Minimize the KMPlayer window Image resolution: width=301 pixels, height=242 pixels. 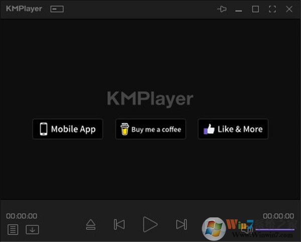tap(239, 11)
